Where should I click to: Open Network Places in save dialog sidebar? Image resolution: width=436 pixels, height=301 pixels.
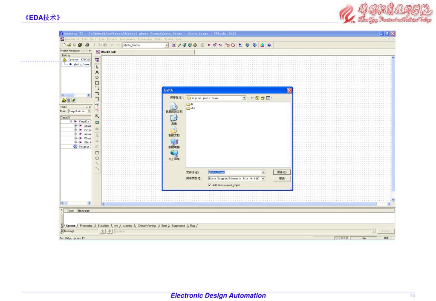point(174,155)
